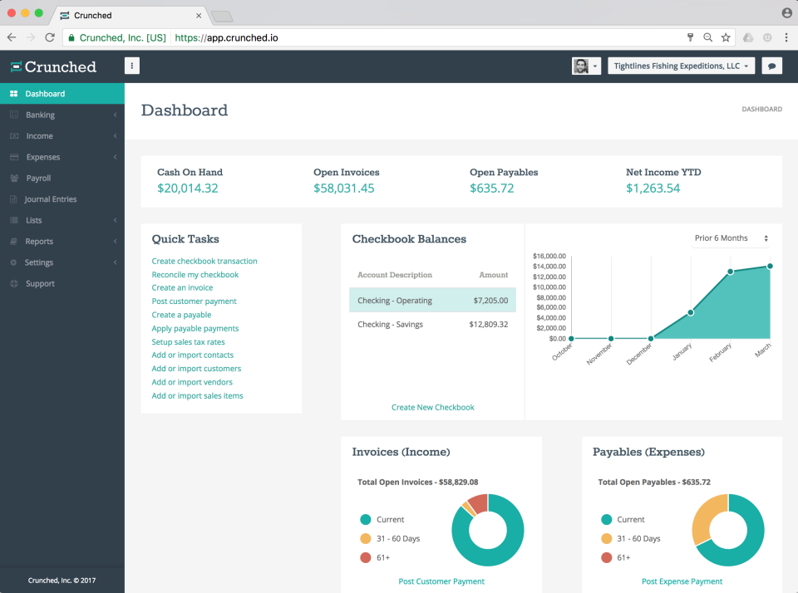The height and width of the screenshot is (593, 798).
Task: Click the Support help icon
Action: tap(15, 283)
